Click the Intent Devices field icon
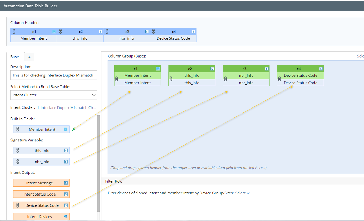364x221 pixels. tap(66, 217)
